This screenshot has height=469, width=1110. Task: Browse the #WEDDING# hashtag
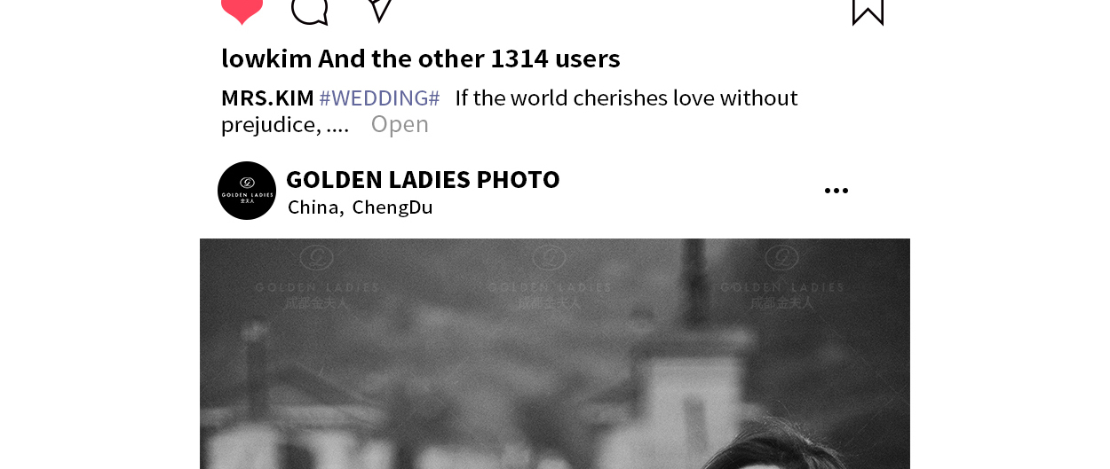click(x=379, y=98)
